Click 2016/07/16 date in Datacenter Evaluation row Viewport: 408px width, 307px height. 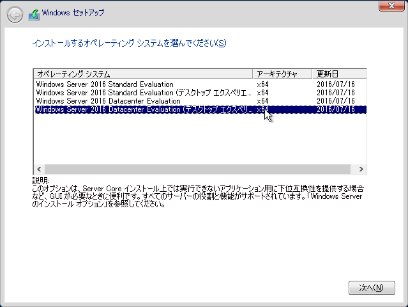pos(336,101)
